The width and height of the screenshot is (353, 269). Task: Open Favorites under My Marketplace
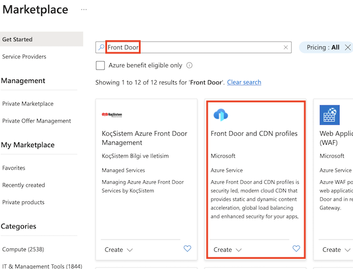(14, 168)
